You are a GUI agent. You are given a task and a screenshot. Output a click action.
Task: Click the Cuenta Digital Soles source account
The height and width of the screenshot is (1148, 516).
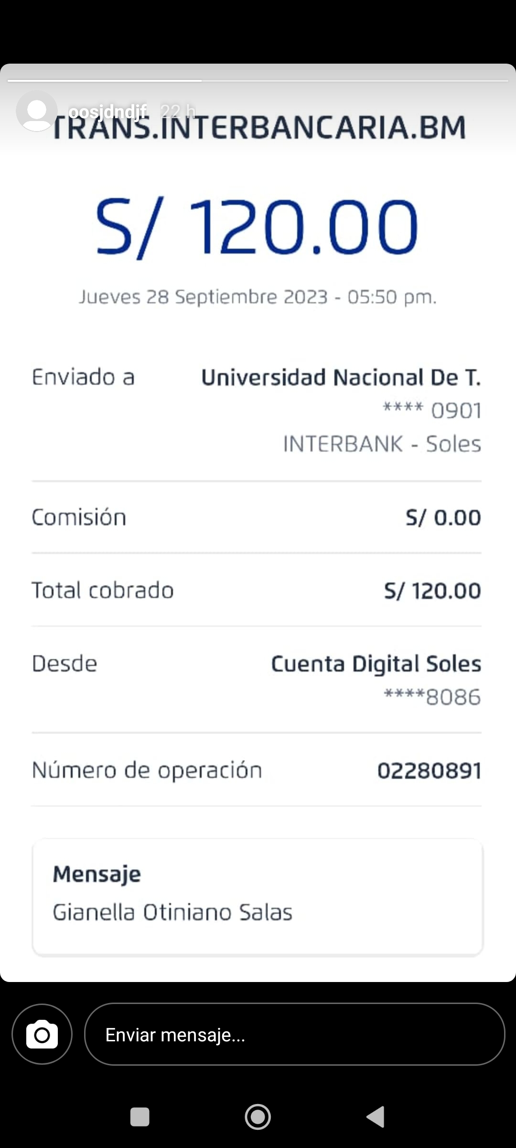point(376,664)
